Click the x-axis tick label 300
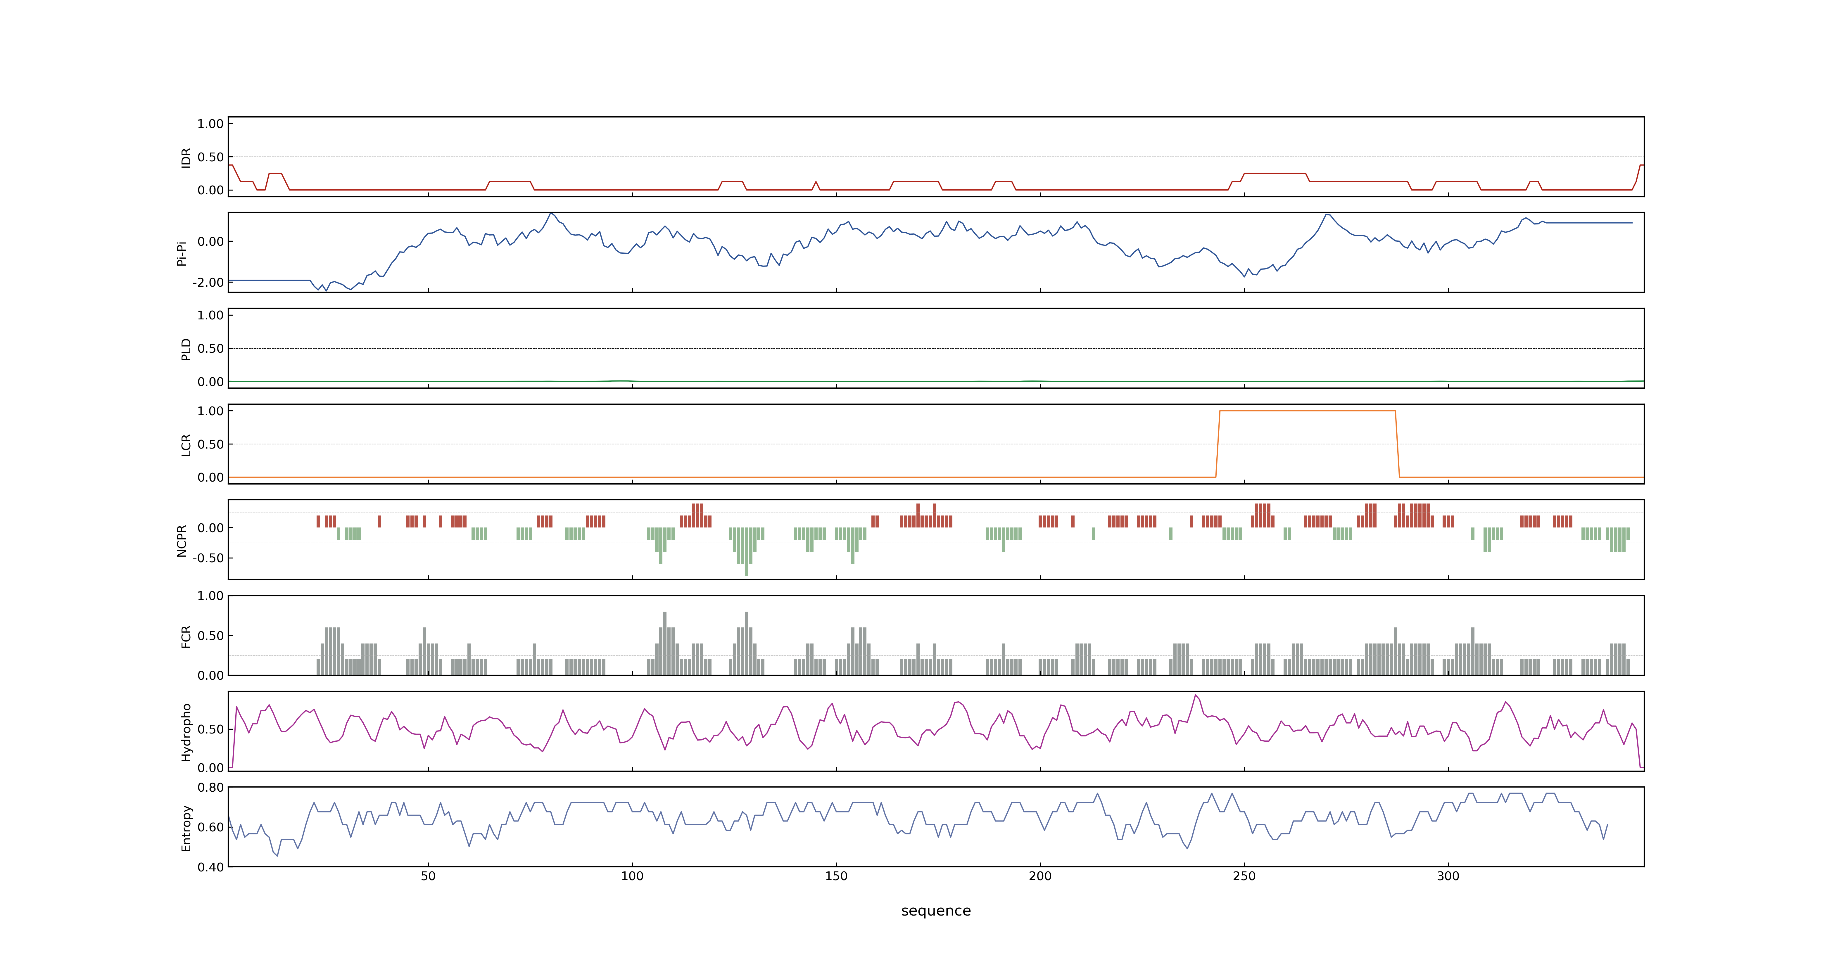This screenshot has height=974, width=1827. pos(1448,876)
